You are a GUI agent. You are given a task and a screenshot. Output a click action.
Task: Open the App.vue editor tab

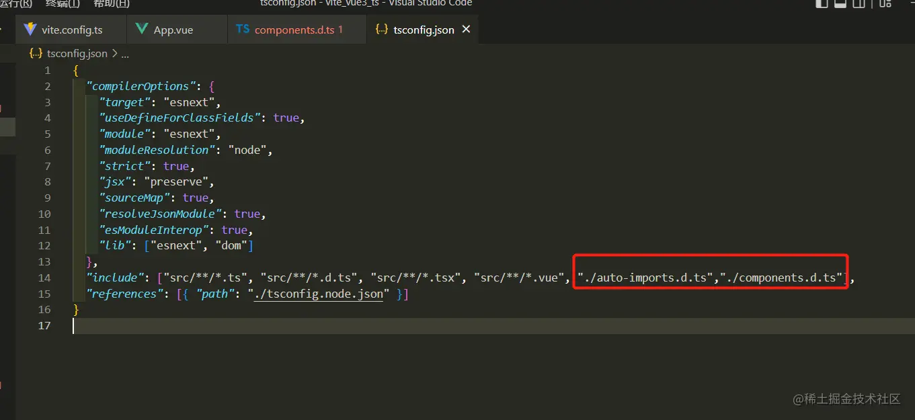[x=177, y=30]
